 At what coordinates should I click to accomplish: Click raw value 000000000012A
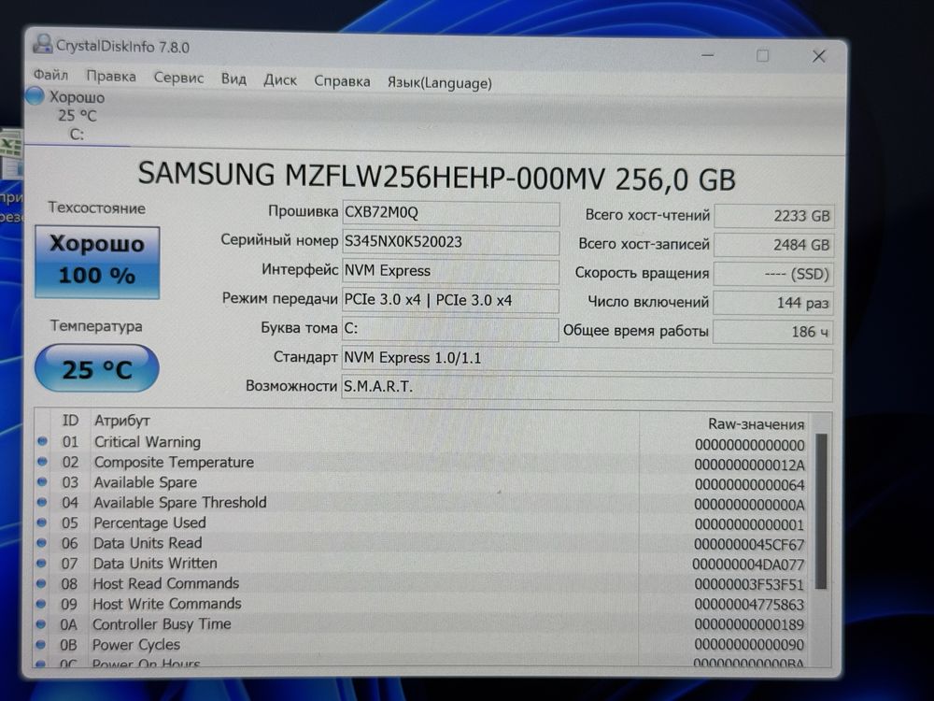coord(749,465)
